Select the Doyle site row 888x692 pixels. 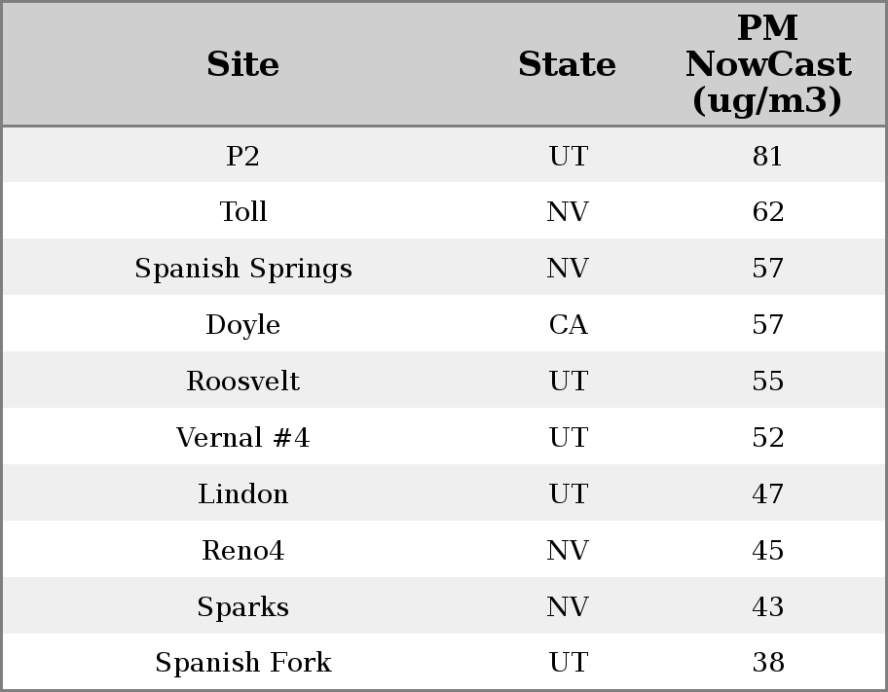[x=243, y=325]
